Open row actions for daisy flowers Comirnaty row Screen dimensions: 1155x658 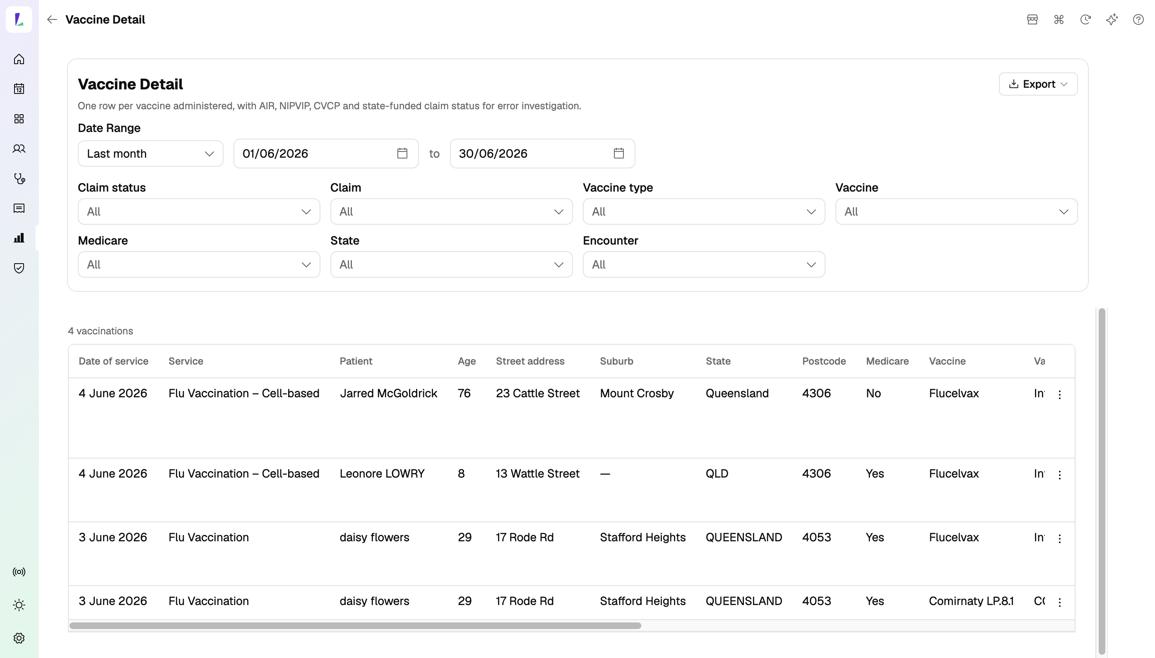(1060, 602)
